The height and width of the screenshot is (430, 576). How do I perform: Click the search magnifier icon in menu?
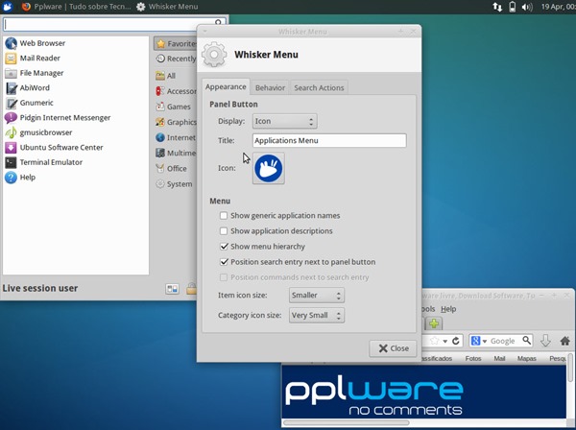click(218, 23)
